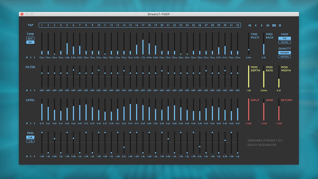Select tap number 16 in the tap bar

pos(136,25)
